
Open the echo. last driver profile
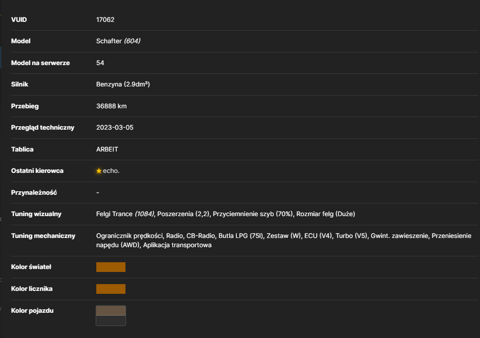pyautogui.click(x=111, y=171)
